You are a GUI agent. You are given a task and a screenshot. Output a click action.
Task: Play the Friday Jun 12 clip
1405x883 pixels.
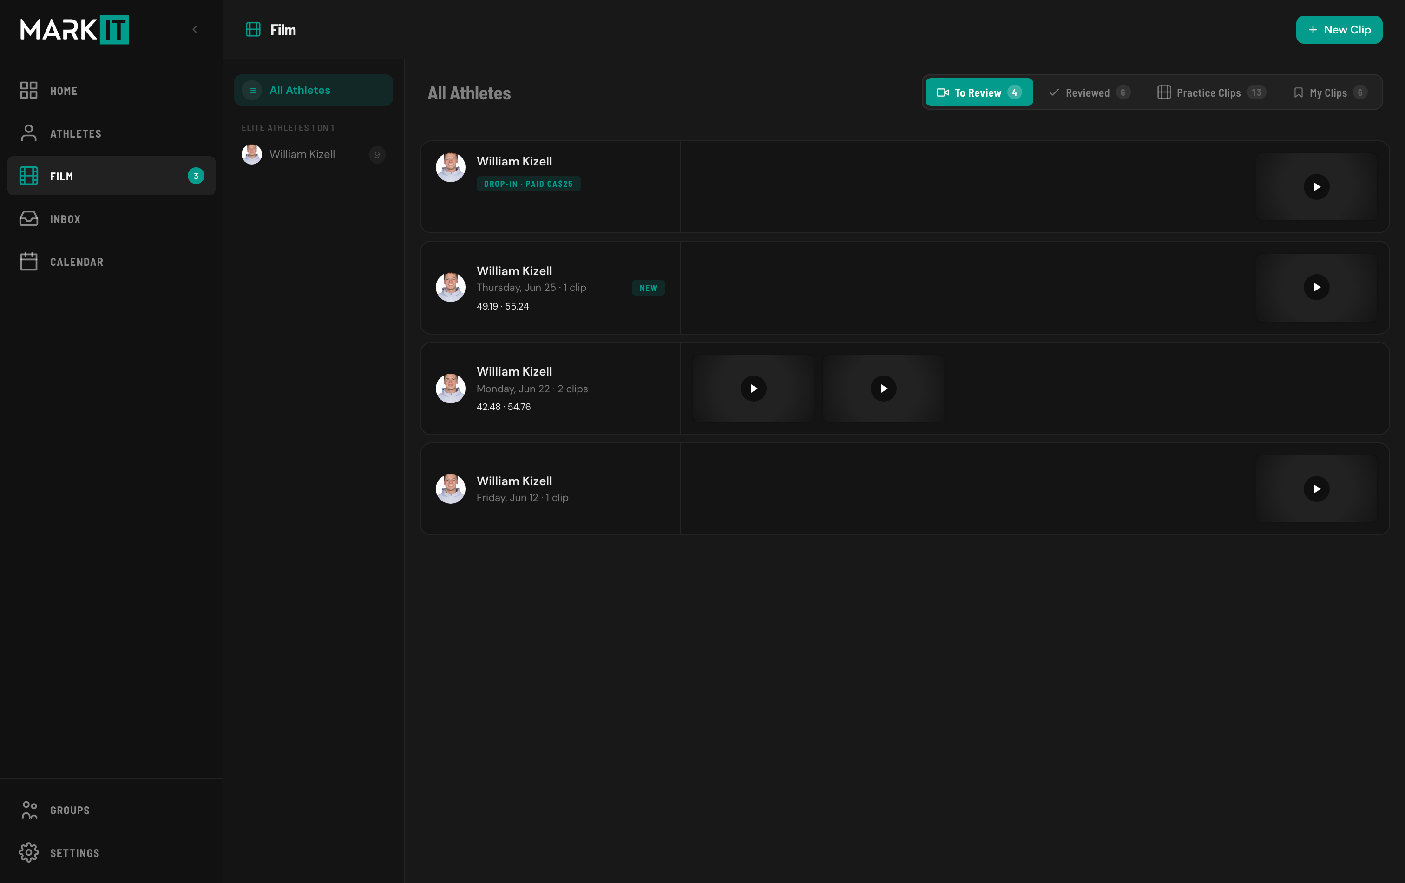pyautogui.click(x=1316, y=488)
